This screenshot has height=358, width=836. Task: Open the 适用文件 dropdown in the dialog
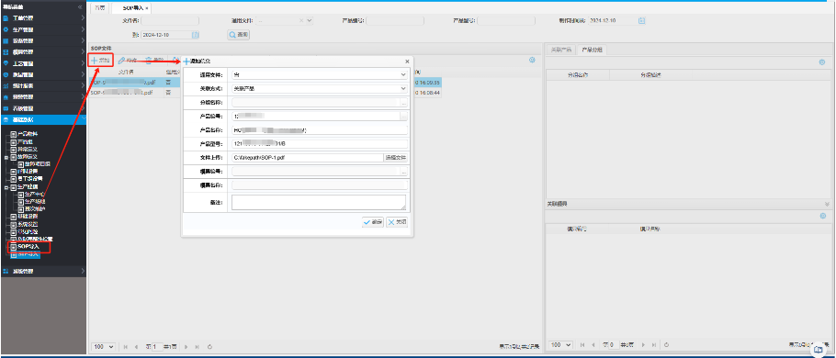pos(403,74)
